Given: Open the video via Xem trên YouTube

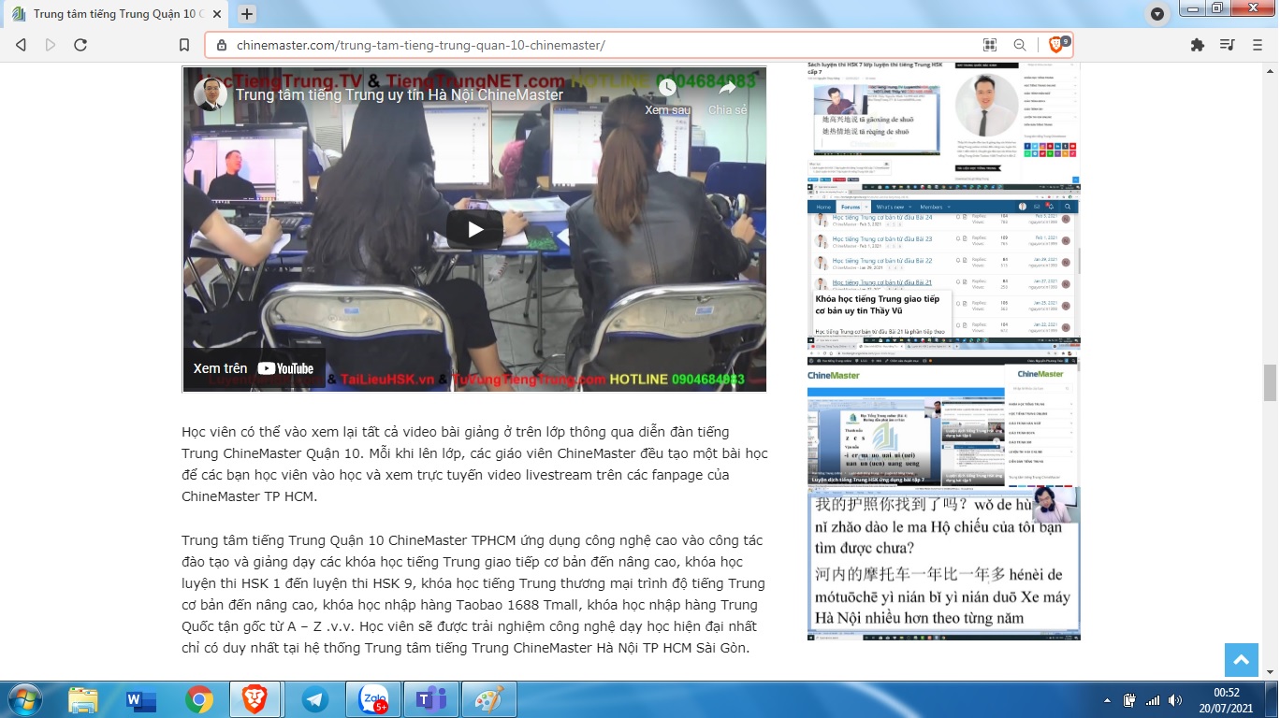Looking at the screenshot, I should pyautogui.click(x=254, y=368).
